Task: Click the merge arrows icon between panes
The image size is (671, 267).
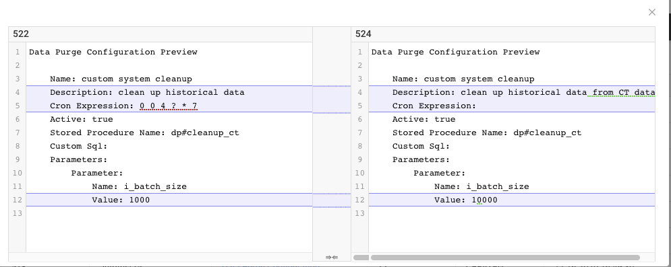Action: tap(332, 257)
